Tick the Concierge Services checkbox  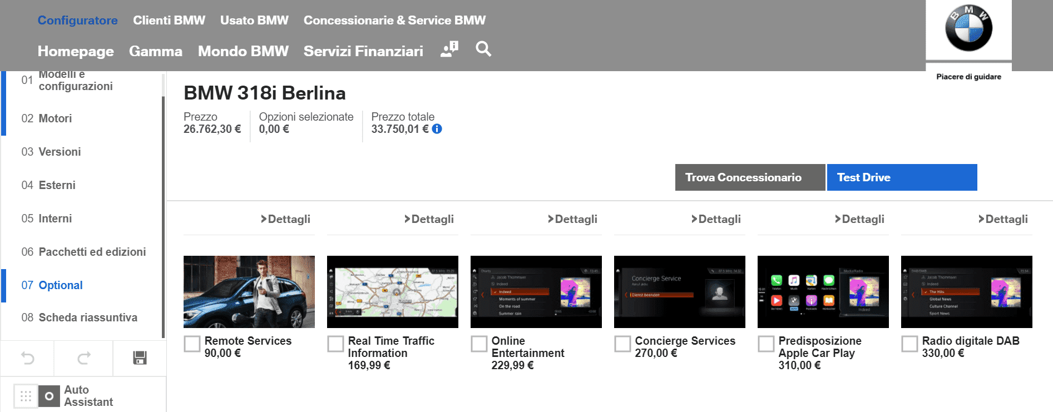622,344
